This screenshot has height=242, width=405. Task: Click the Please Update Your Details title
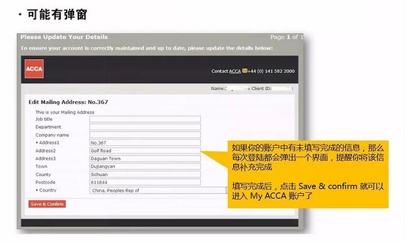[x=64, y=37]
